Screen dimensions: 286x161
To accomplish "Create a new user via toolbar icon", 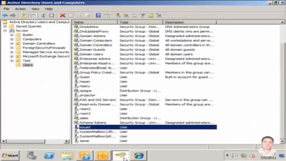I will pos(118,16).
